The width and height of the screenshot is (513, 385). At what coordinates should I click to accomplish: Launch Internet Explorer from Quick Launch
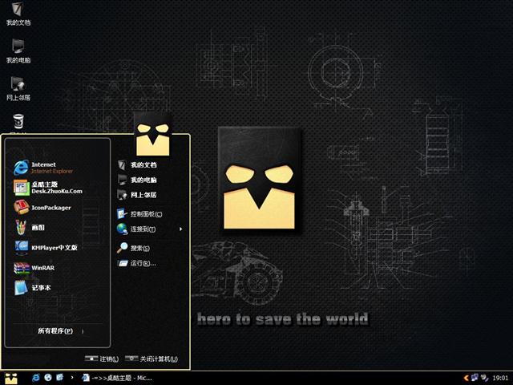click(x=35, y=378)
